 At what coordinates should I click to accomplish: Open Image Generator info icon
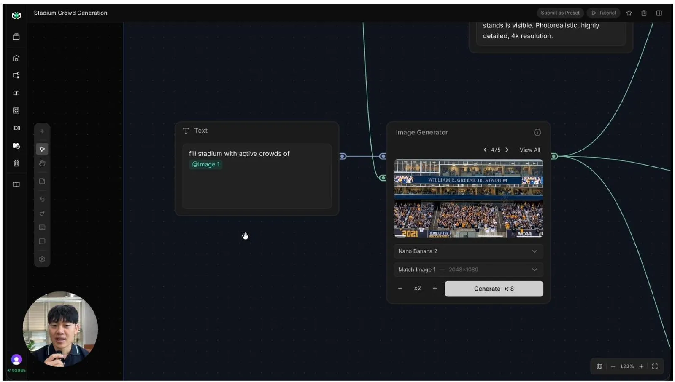(537, 133)
